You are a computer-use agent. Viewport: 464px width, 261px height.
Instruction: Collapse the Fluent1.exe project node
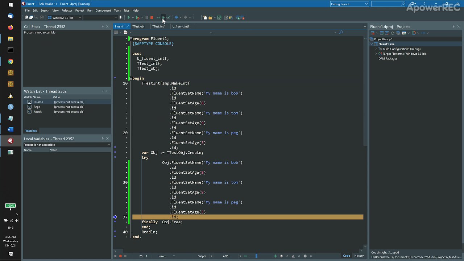372,44
